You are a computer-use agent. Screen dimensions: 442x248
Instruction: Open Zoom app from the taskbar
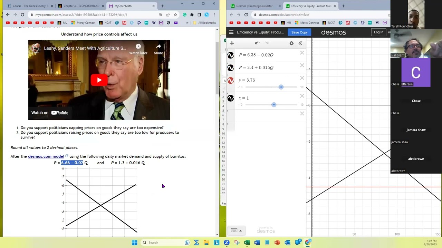point(227,242)
